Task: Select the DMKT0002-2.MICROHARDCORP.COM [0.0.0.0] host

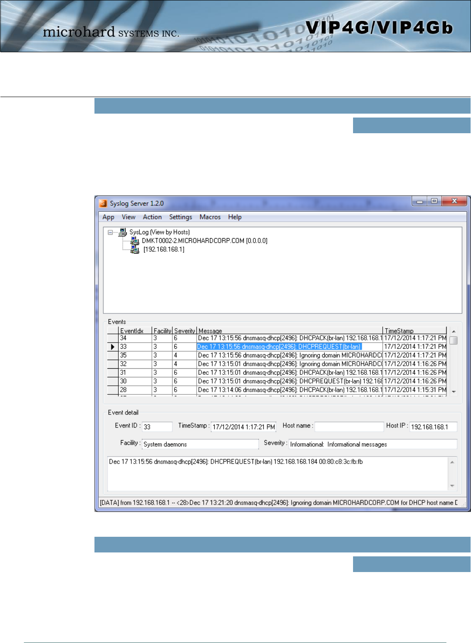Action: coord(205,241)
